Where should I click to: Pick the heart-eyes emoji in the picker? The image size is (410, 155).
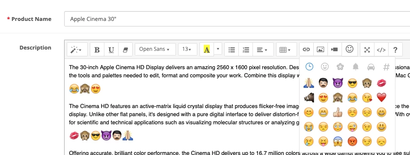point(324,98)
